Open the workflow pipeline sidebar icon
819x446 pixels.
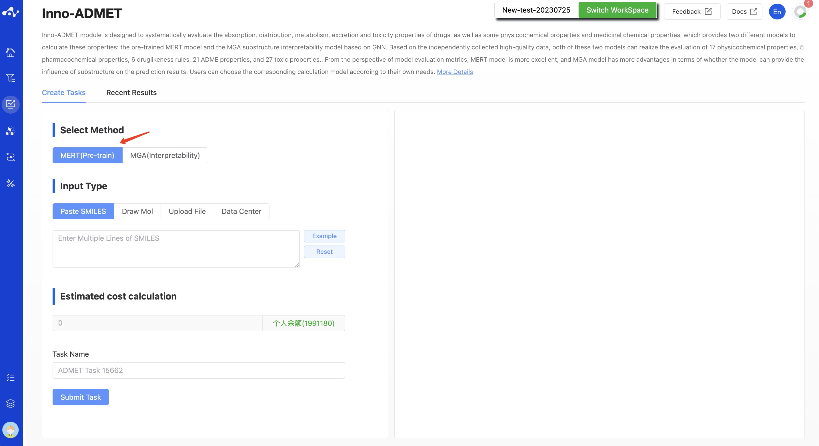[x=11, y=157]
